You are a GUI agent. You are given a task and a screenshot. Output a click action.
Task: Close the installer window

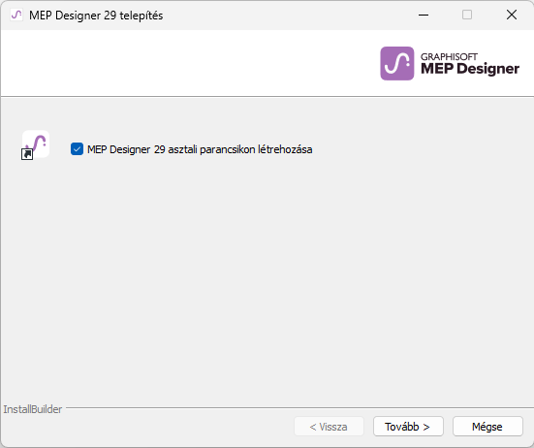point(511,15)
